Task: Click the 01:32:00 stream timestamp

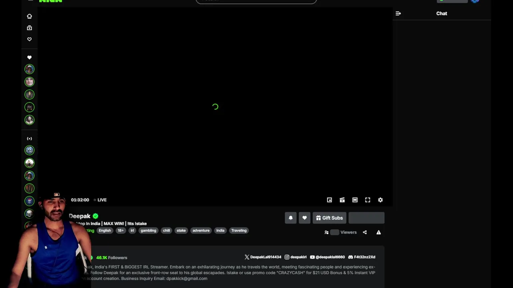Action: tap(80, 200)
